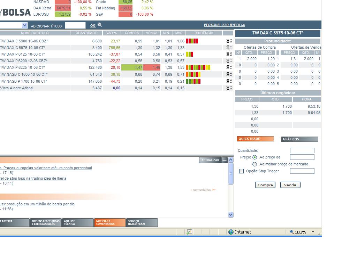Click the Stop Trigger value input field
The image size is (357, 278).
302,171
